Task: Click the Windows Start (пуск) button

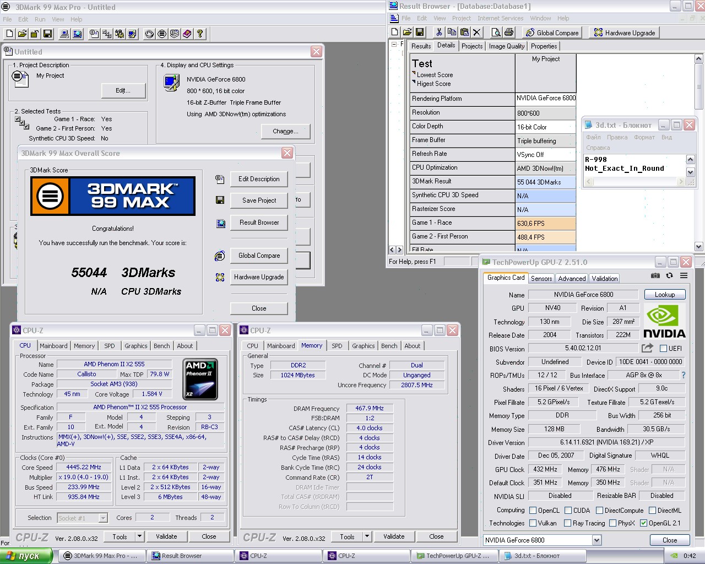Action: pos(26,556)
